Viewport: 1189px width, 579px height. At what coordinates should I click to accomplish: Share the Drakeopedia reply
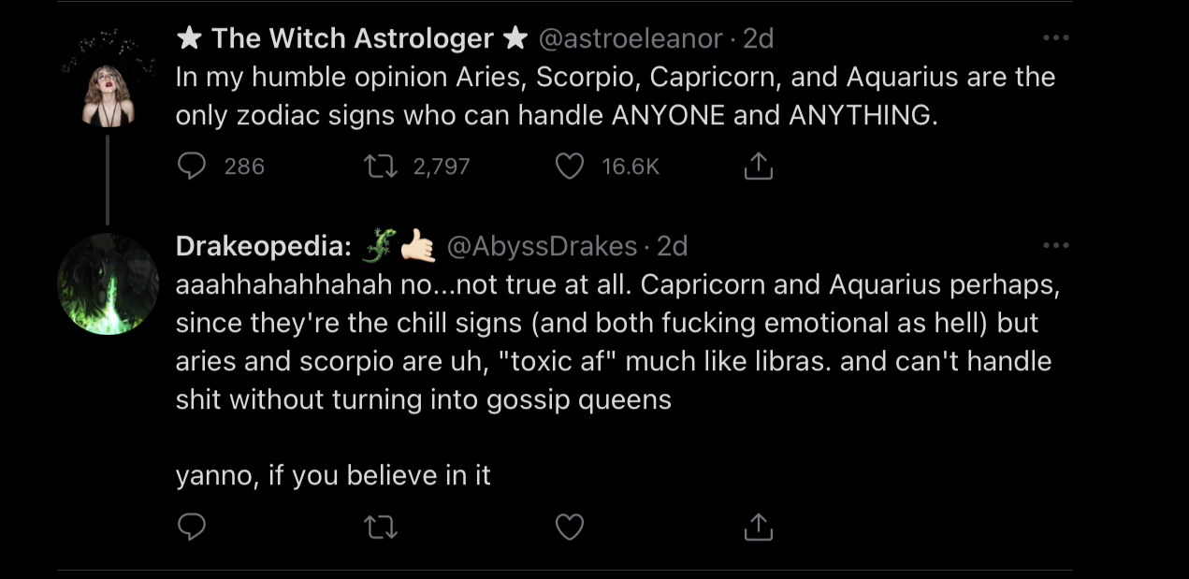coord(758,527)
